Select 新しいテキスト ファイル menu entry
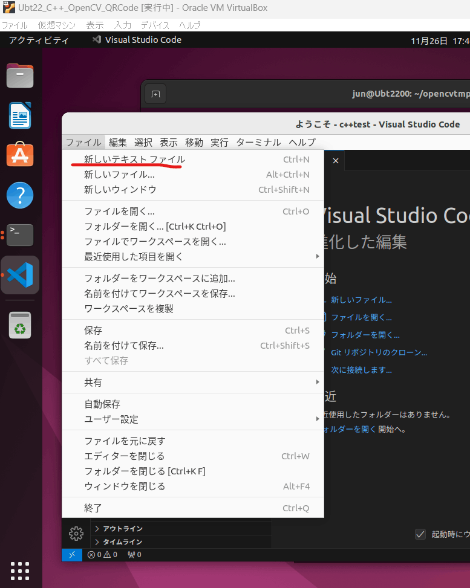Viewport: 470px width, 588px height. click(193, 160)
